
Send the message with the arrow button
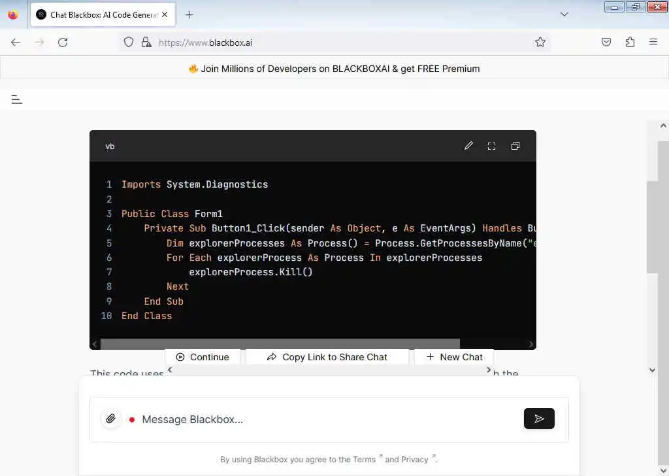click(x=539, y=418)
